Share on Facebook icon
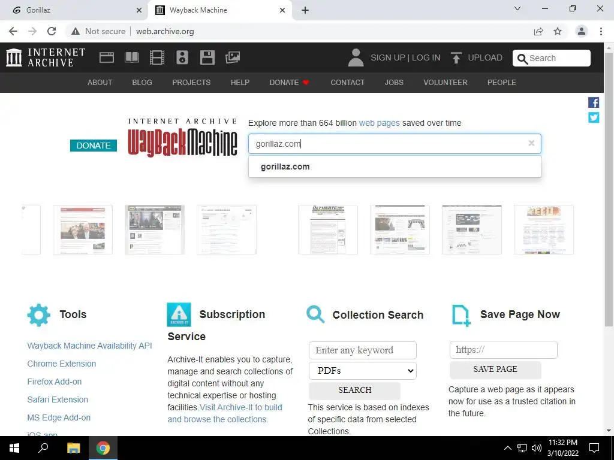The image size is (614, 460). pyautogui.click(x=594, y=102)
